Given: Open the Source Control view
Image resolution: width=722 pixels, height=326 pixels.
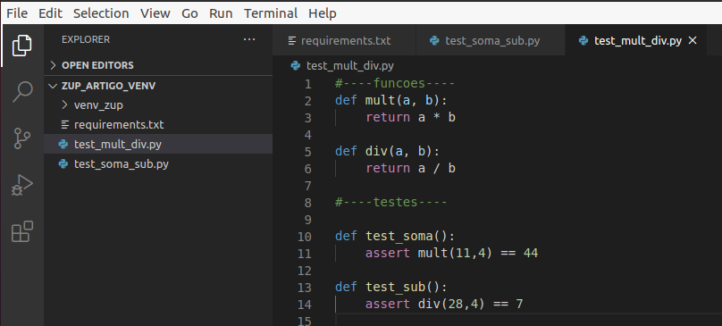Looking at the screenshot, I should click(21, 138).
